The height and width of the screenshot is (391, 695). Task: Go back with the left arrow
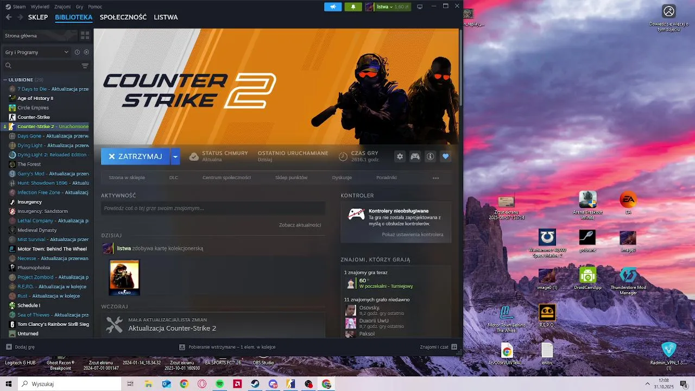(x=9, y=17)
